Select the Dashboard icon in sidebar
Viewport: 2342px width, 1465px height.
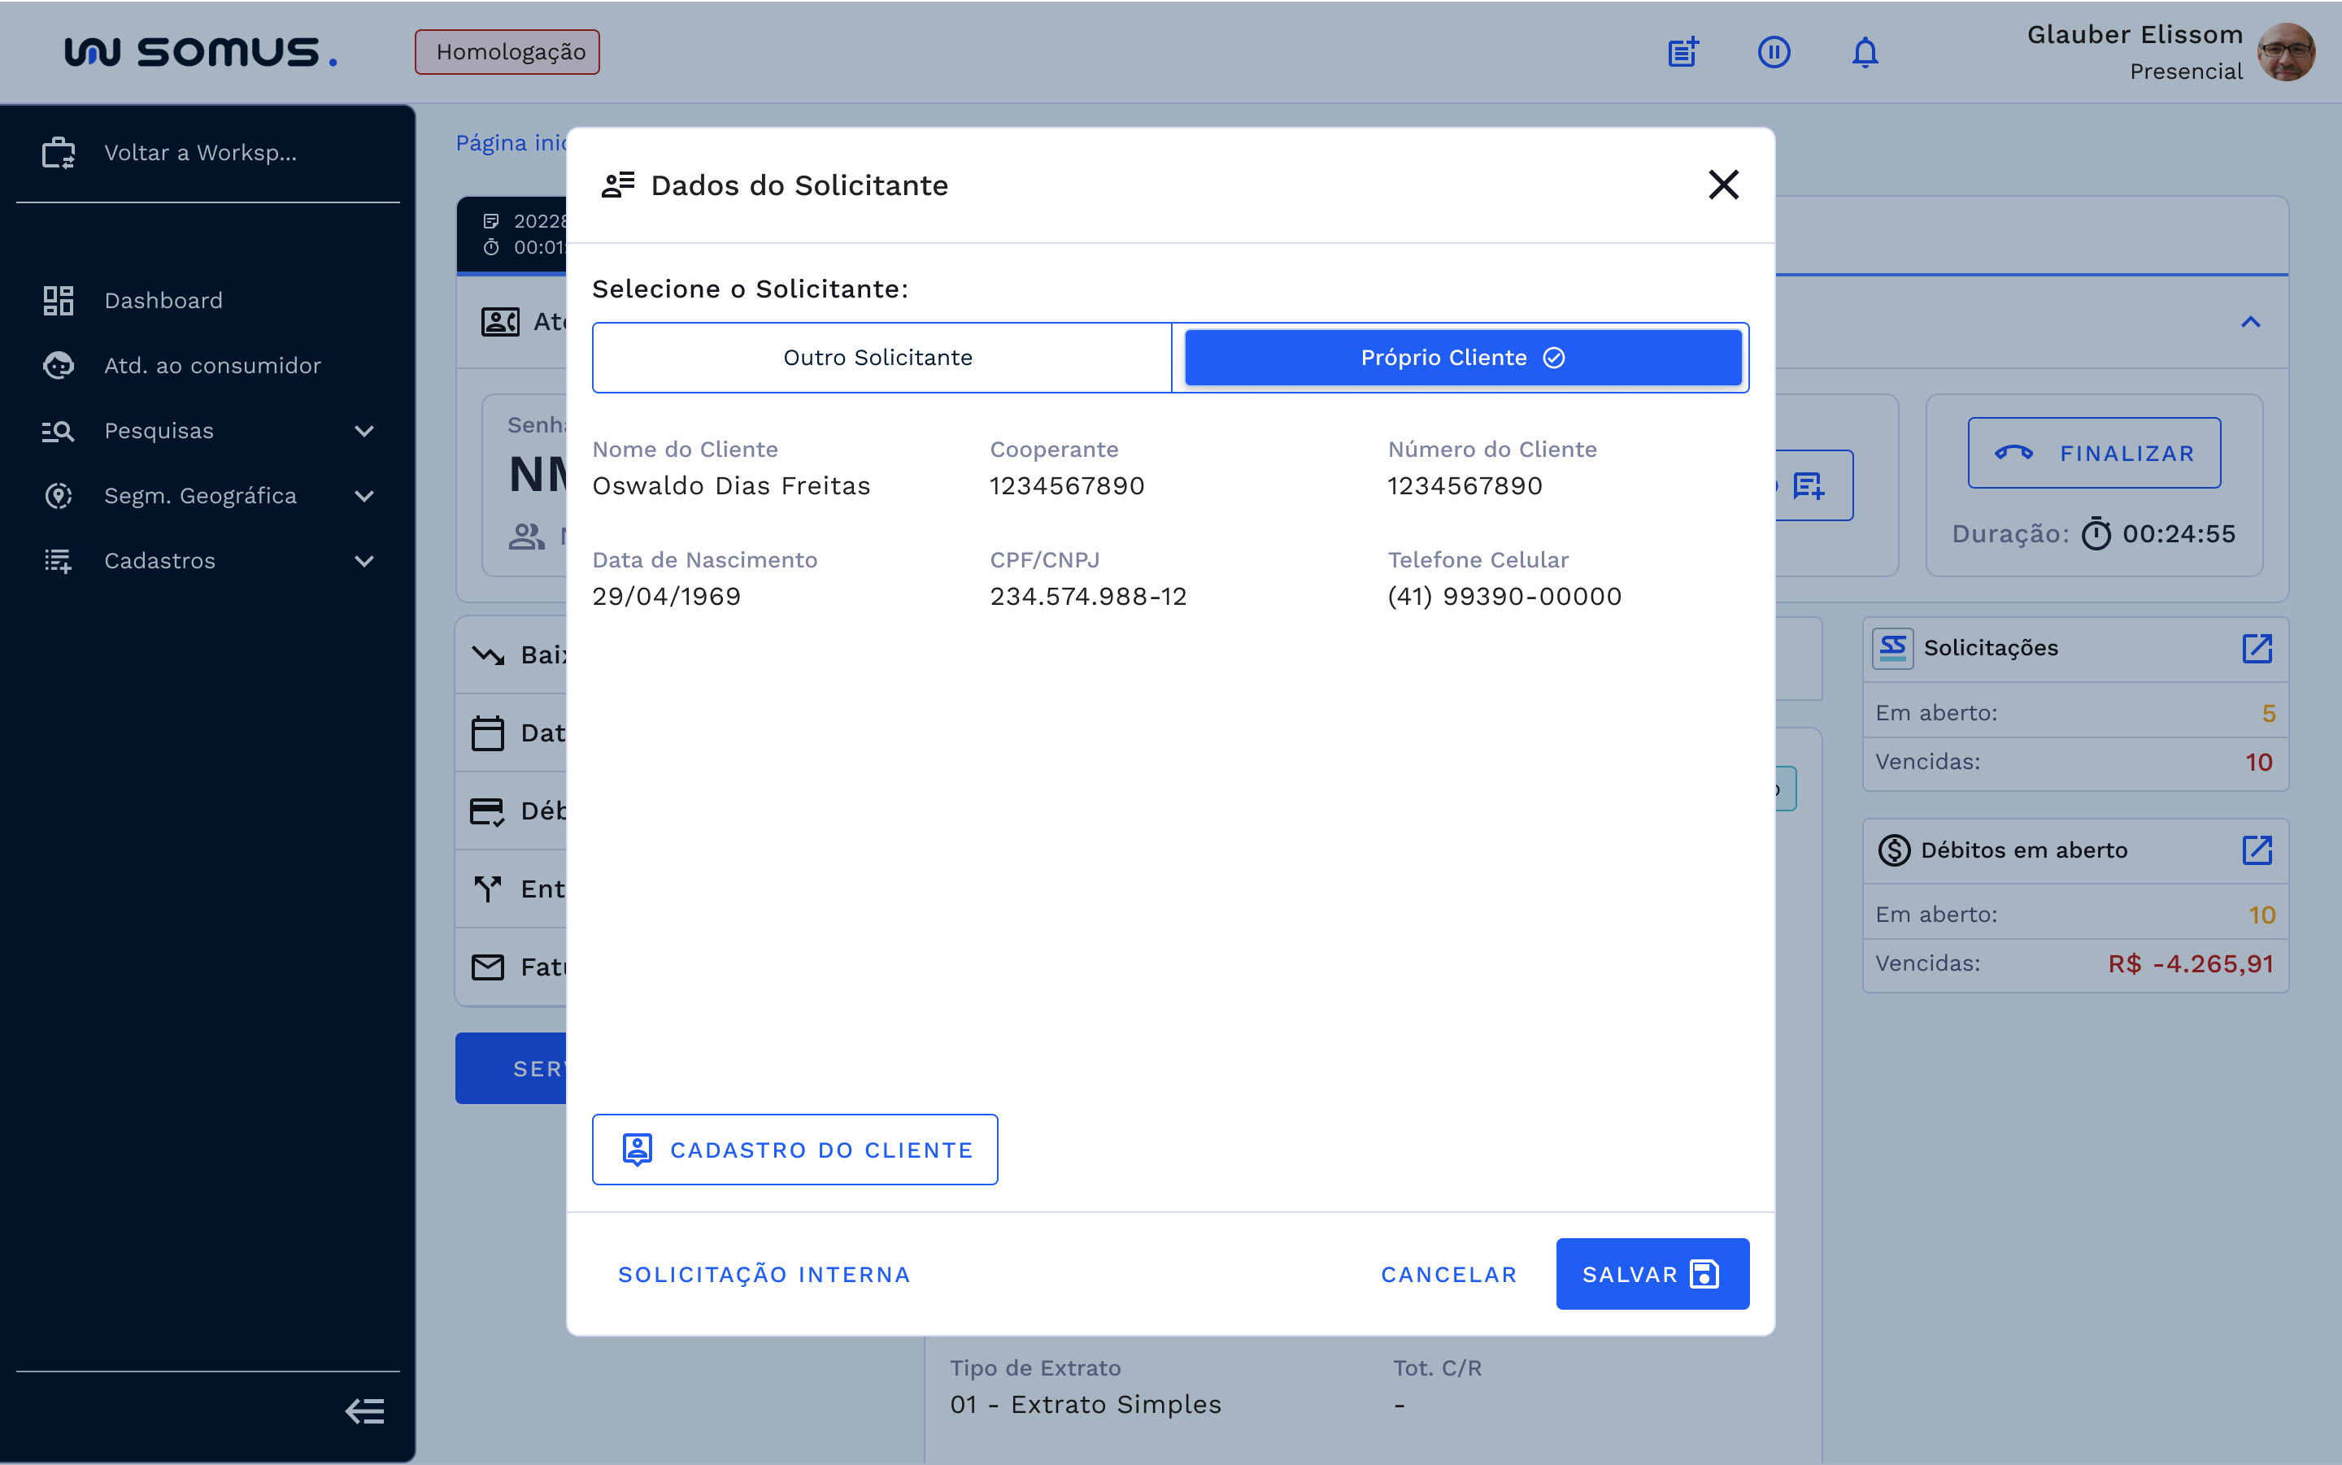(x=57, y=300)
